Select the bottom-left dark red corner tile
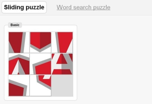Image resolution: width=152 pixels, height=104 pixels. pyautogui.click(x=19, y=86)
